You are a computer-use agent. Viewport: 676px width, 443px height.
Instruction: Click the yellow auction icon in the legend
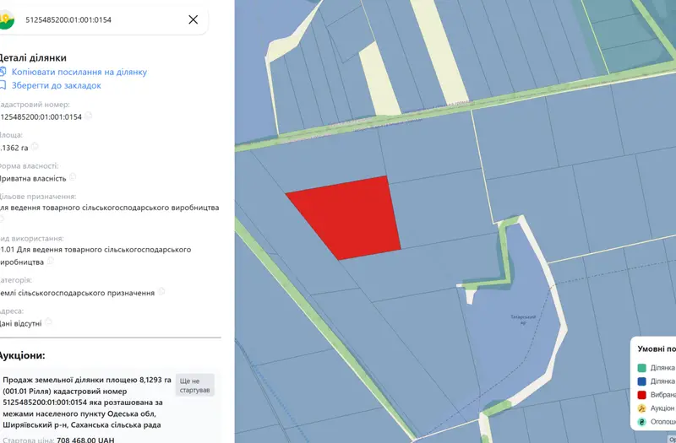point(642,408)
